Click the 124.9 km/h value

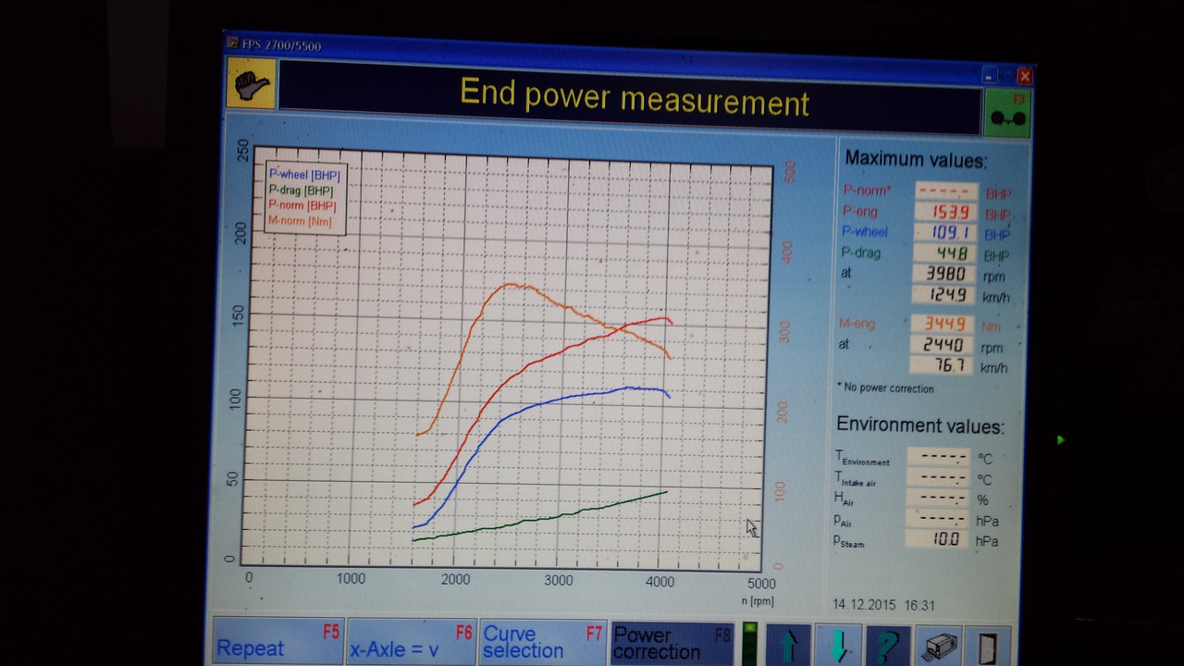[943, 295]
